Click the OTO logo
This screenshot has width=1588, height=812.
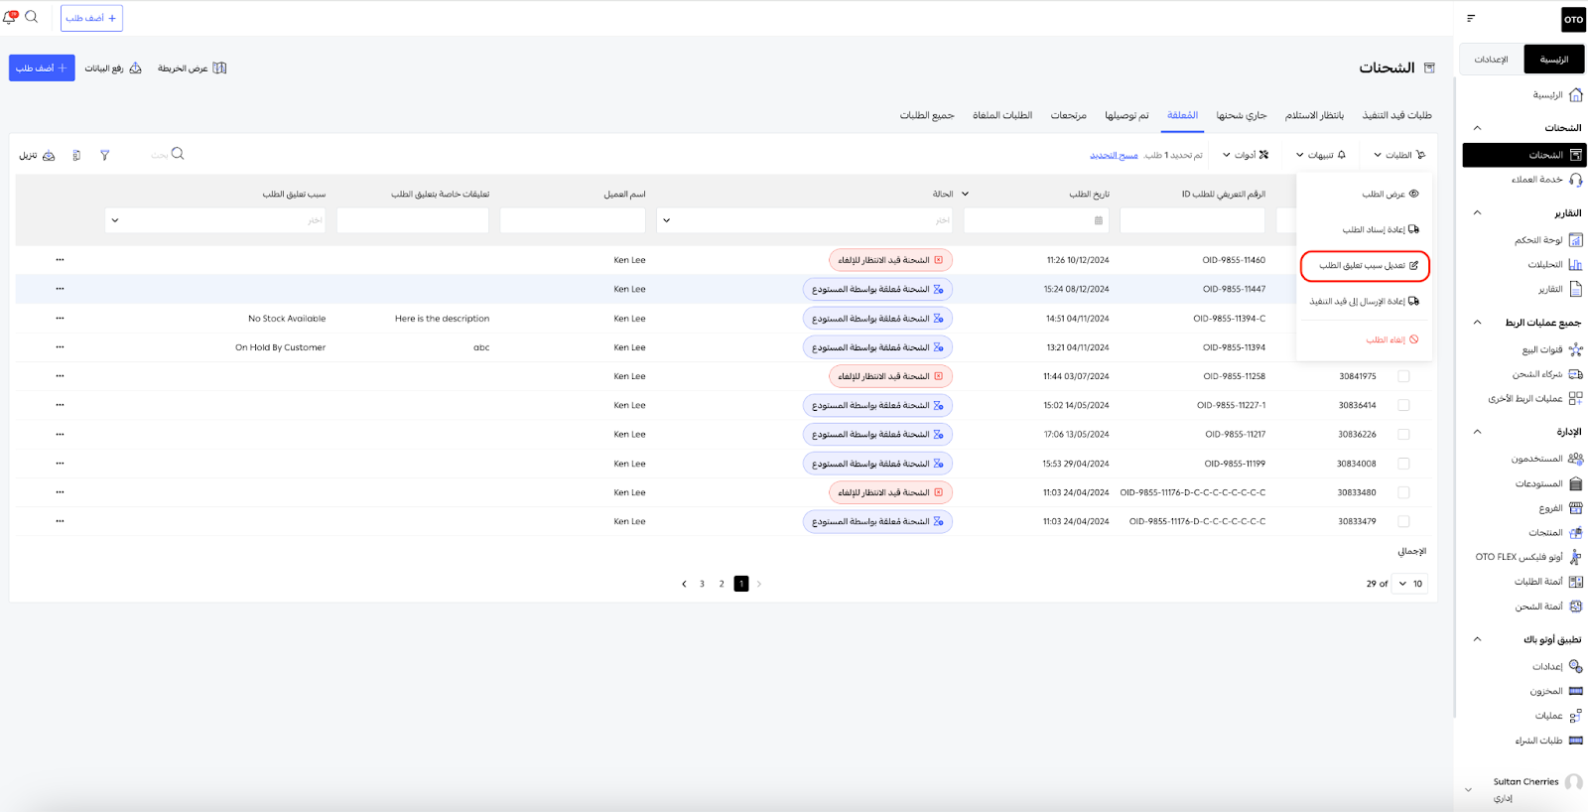[1573, 19]
